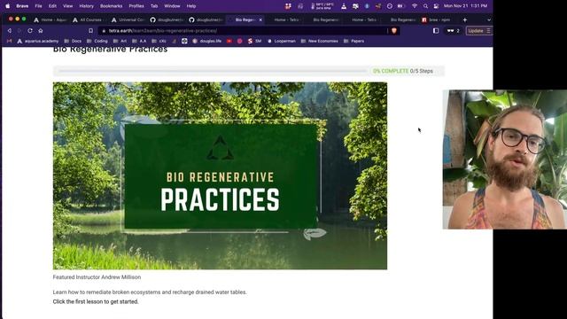
Task: Click the site lock icon in address bar
Action: pos(104,31)
